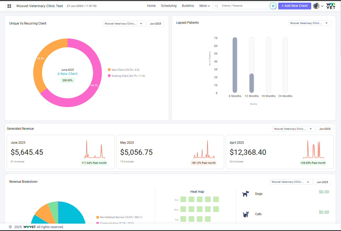The width and height of the screenshot is (341, 231).
Task: Select the Cats icon in Revenue Breakdown
Action: coord(246,214)
